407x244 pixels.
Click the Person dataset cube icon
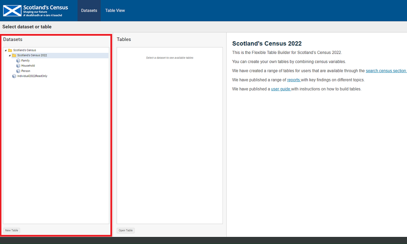point(18,71)
